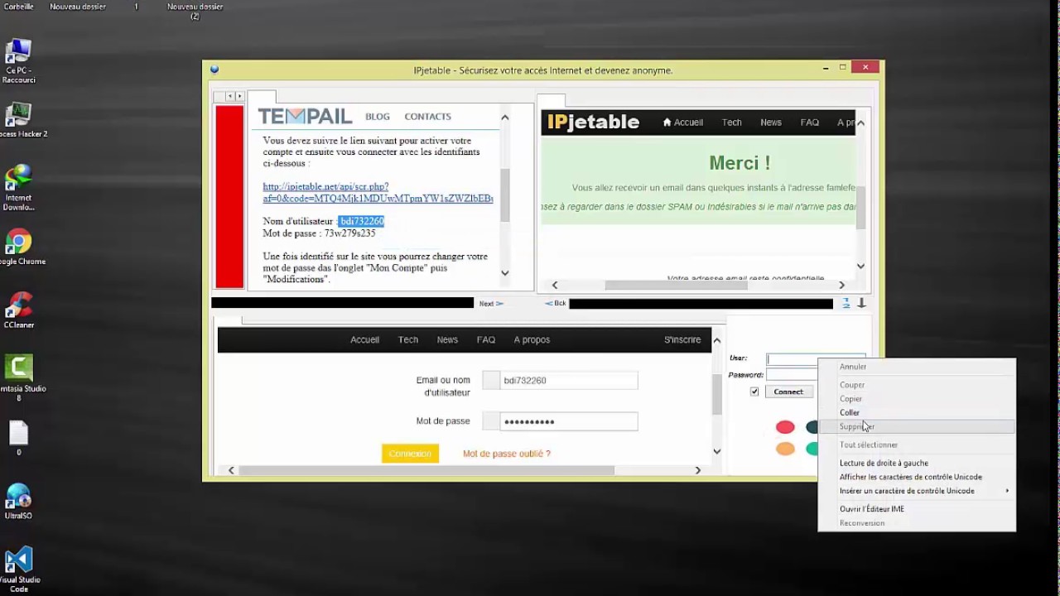Launch Camtasia Studio 8 desktop icon
The height and width of the screenshot is (596, 1060).
pyautogui.click(x=18, y=378)
